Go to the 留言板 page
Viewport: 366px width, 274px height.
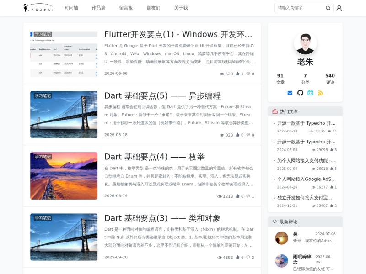126,8
